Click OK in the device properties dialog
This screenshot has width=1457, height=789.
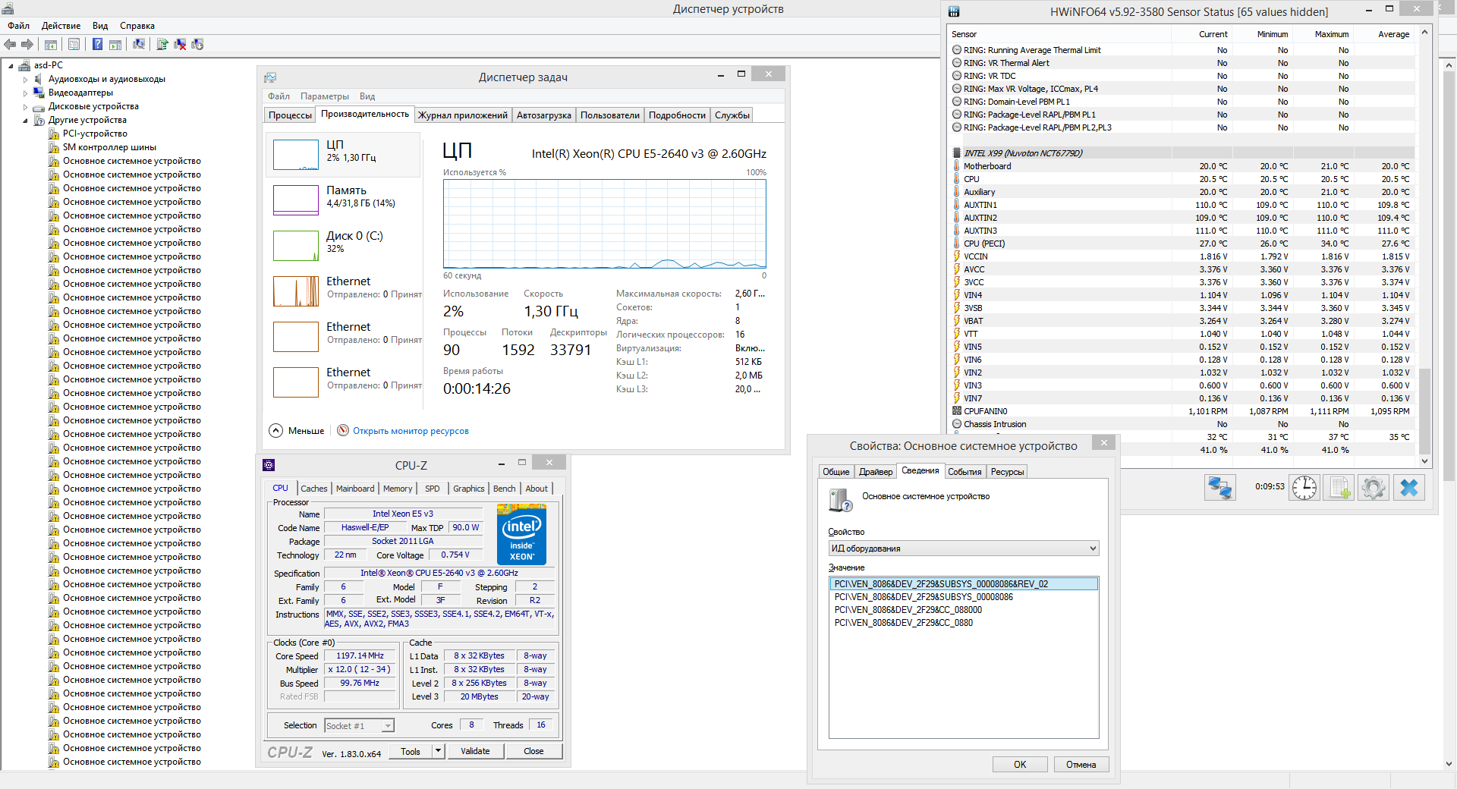point(1020,765)
